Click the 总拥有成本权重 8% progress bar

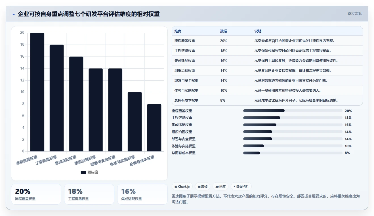(x=293, y=153)
